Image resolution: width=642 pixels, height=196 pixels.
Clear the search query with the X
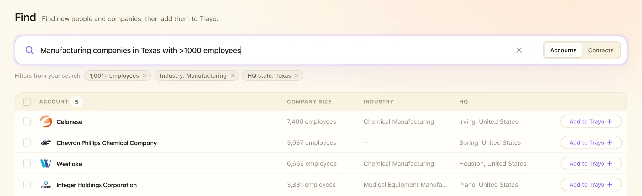(x=519, y=50)
